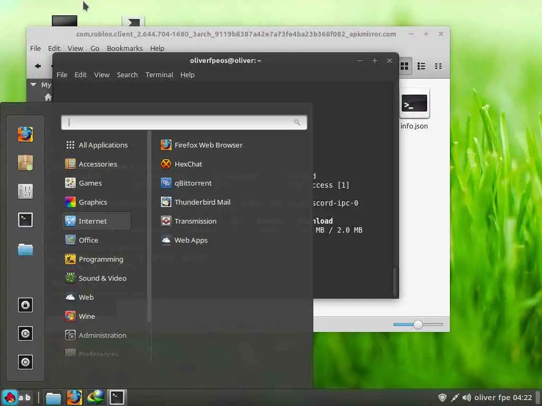Viewport: 542px width, 406px height.
Task: Open System Settings sliders icon in favorites
Action: (x=25, y=191)
